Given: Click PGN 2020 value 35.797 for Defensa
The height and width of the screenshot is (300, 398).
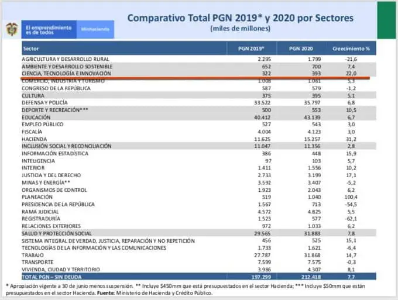Looking at the screenshot, I should pos(313,103).
